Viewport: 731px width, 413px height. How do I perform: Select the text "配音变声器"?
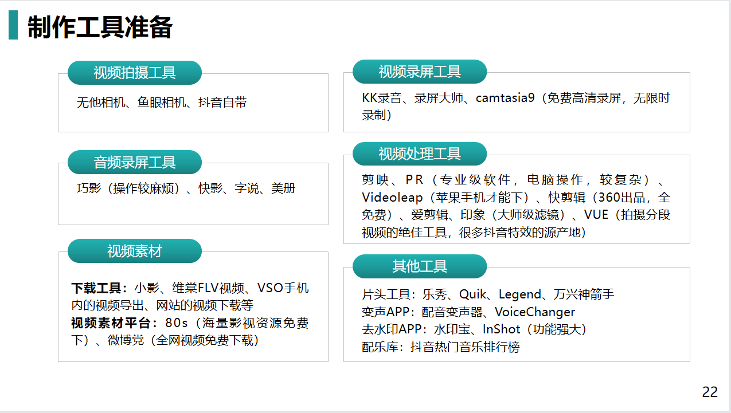(x=452, y=312)
